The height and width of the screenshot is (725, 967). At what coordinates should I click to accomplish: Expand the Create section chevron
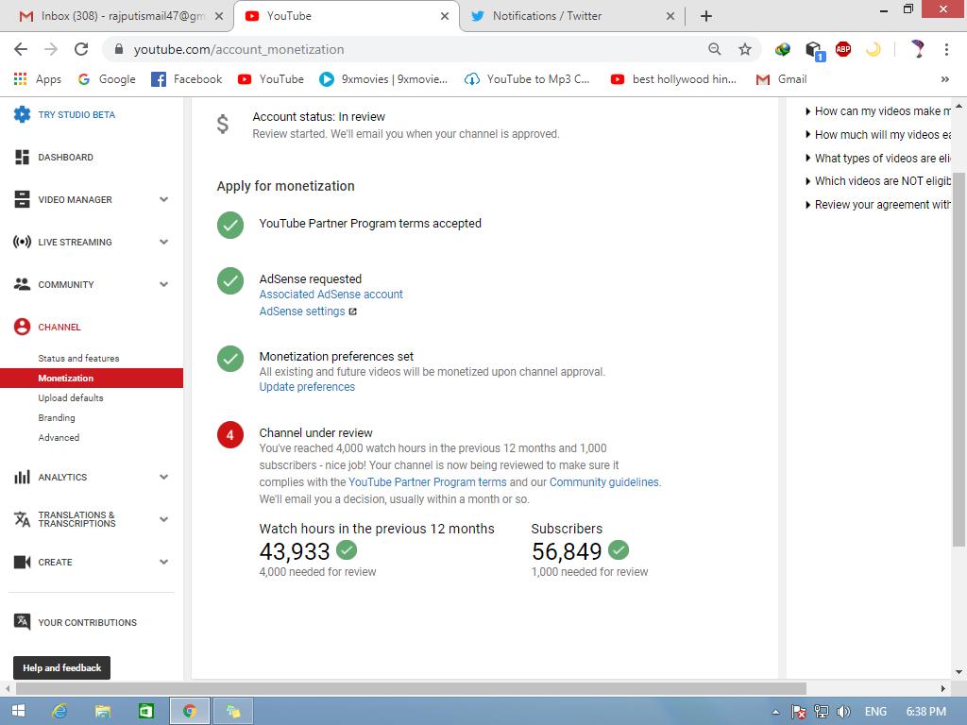163,562
